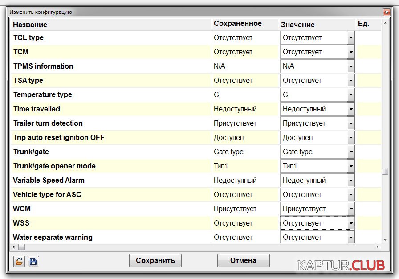The width and height of the screenshot is (399, 279).
Task: Click the Сохраненное column header
Action: [x=237, y=24]
